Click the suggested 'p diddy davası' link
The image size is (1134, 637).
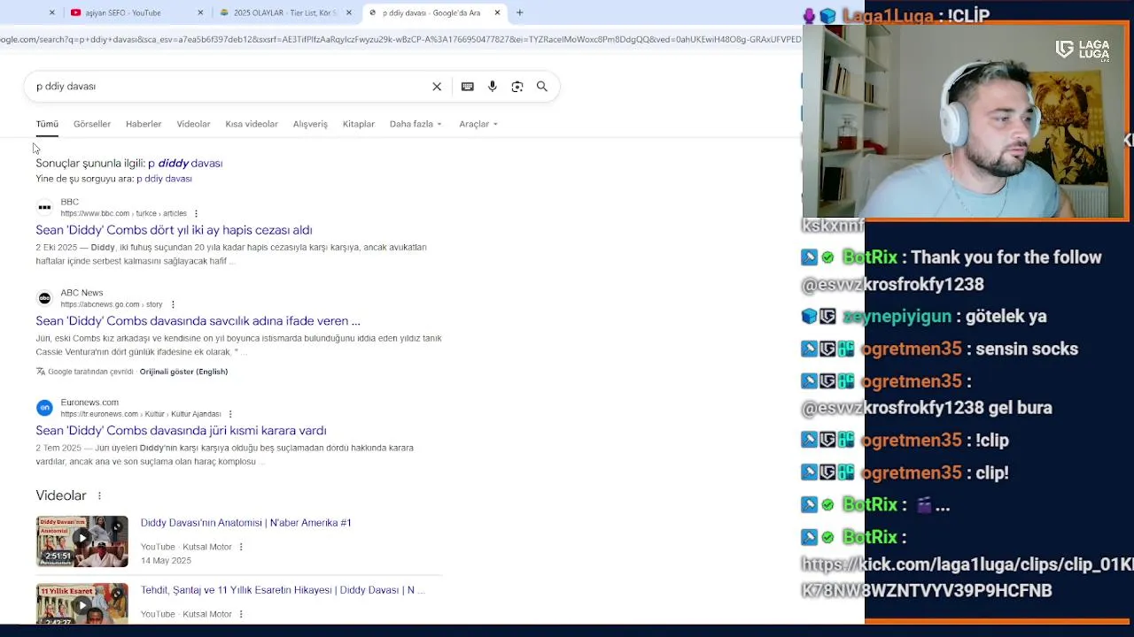pos(185,164)
